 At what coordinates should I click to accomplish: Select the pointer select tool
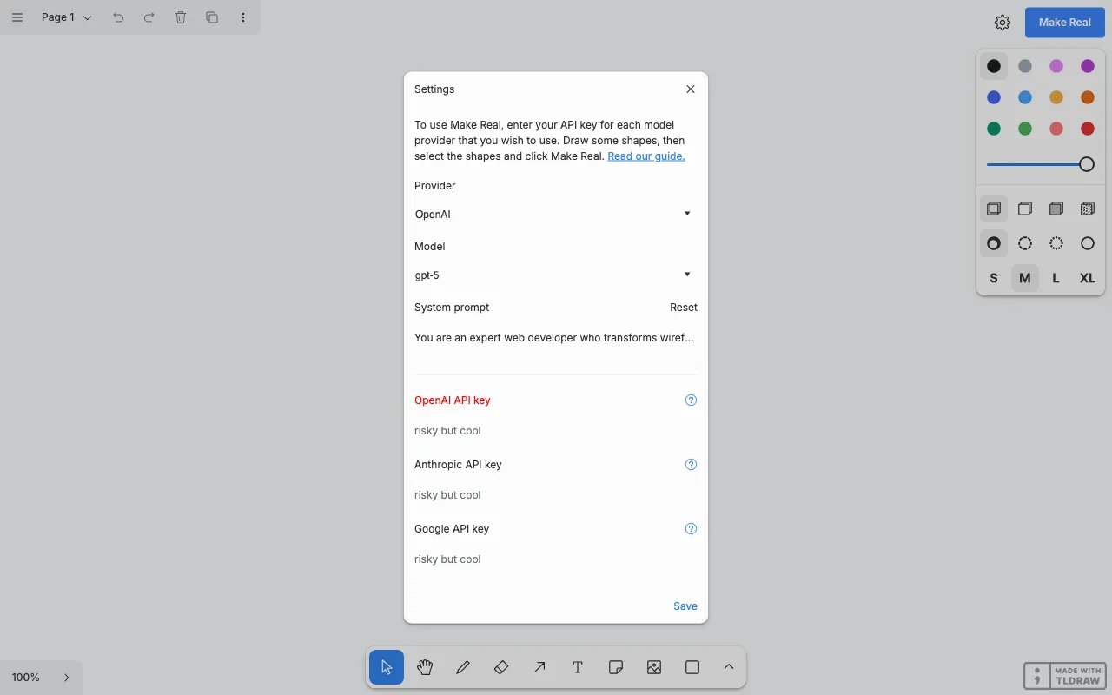[x=387, y=667]
